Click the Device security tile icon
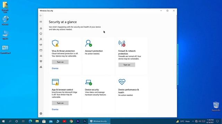The height and width of the screenshot is (124, 222). [89, 82]
